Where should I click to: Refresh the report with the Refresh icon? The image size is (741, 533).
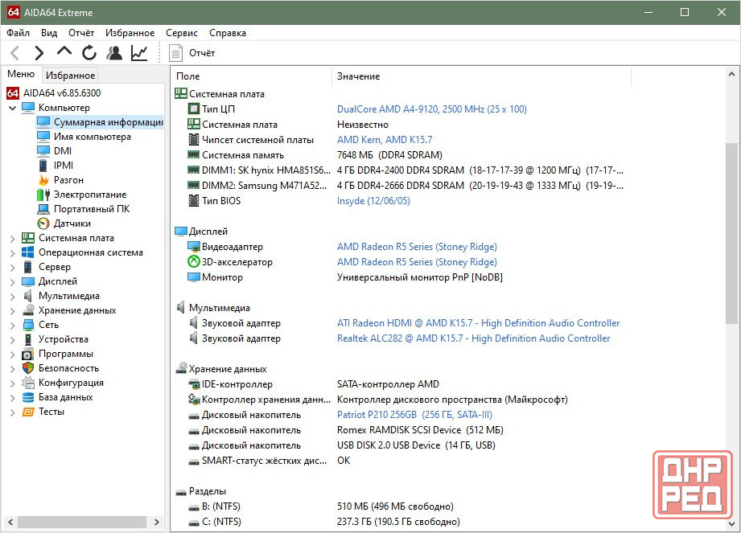(x=89, y=53)
